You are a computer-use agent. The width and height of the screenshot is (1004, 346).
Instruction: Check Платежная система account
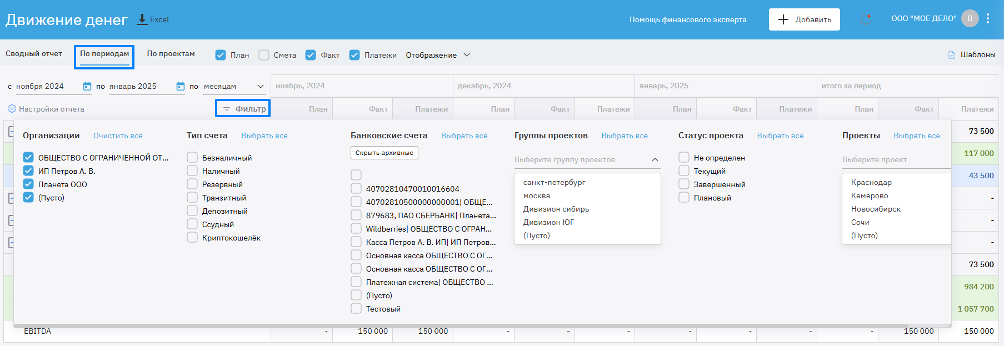point(356,282)
